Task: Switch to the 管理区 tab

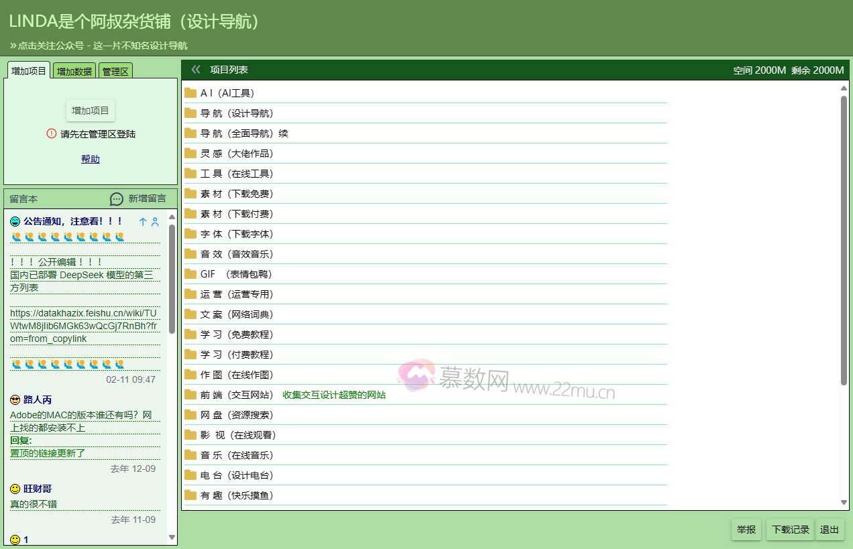Action: point(115,72)
